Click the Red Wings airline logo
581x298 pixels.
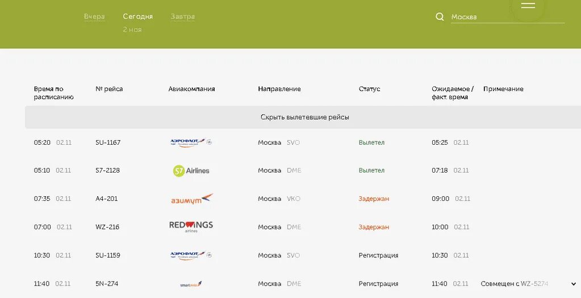coord(191,226)
